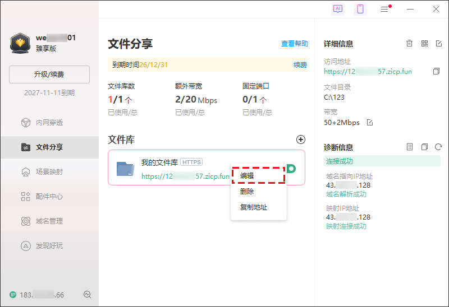
Task: Copy the access address with copy icon
Action: [436, 72]
